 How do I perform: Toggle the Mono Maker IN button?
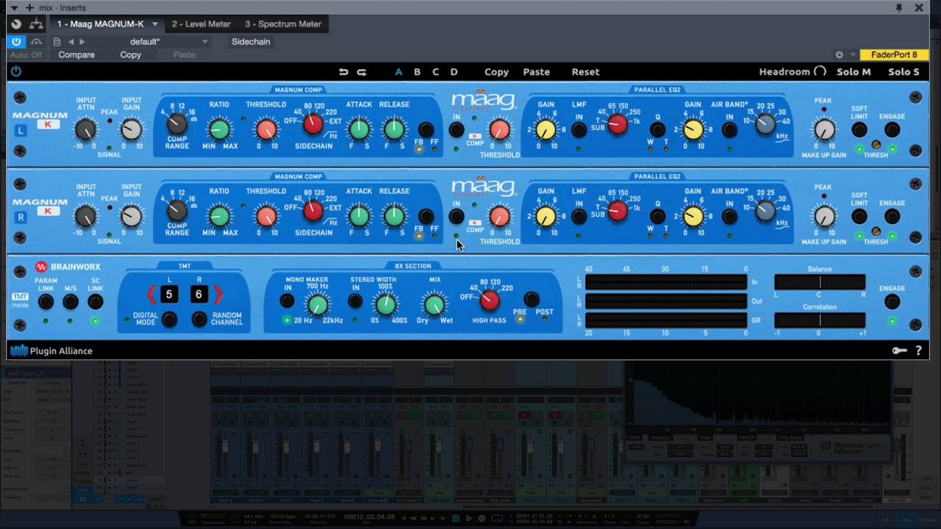[x=287, y=301]
